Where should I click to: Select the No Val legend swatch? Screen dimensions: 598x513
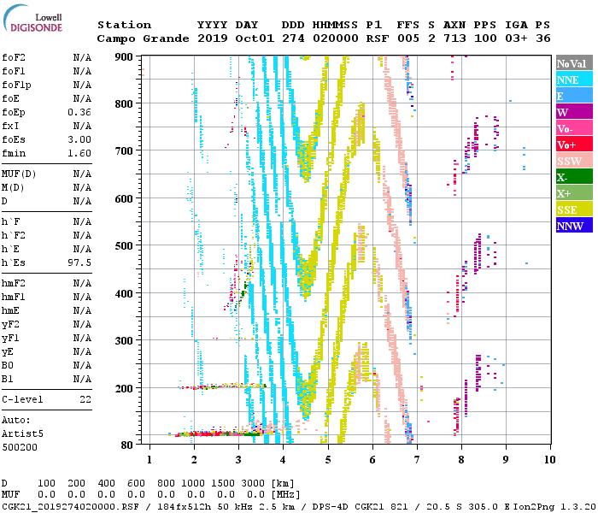(x=574, y=63)
